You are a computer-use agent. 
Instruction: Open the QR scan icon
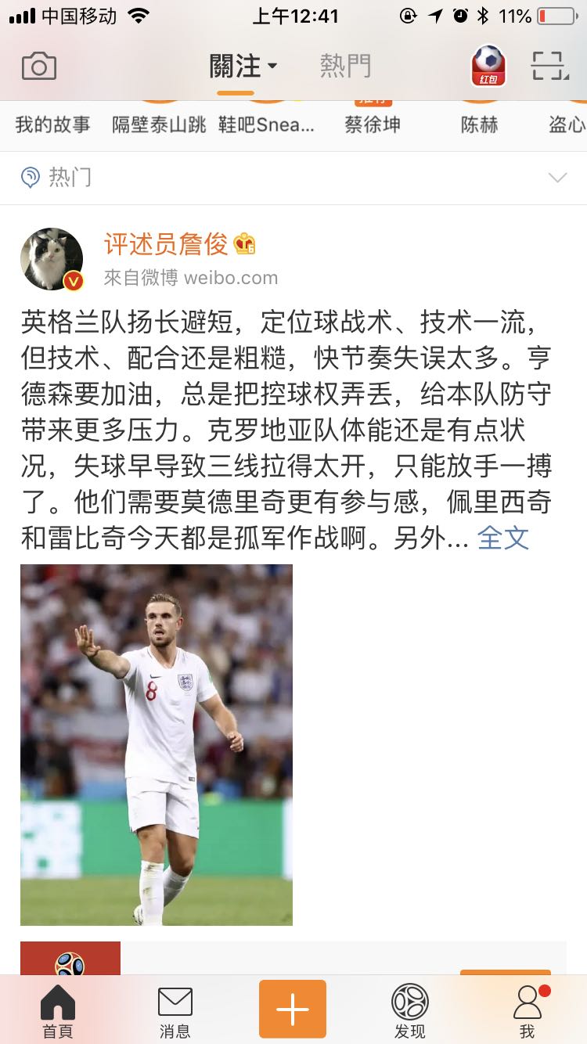(549, 66)
